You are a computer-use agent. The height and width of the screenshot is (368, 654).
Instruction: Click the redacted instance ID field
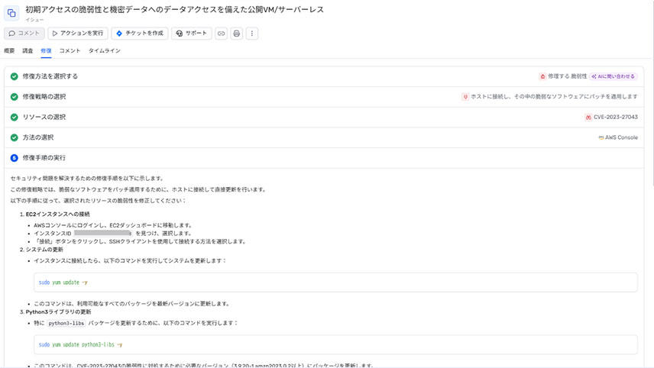tap(102, 234)
